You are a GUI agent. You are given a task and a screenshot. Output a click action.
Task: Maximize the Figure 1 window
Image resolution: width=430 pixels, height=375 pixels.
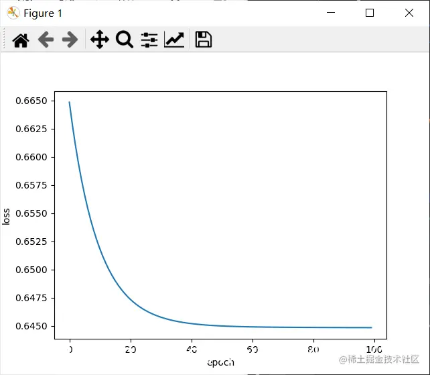(x=370, y=13)
